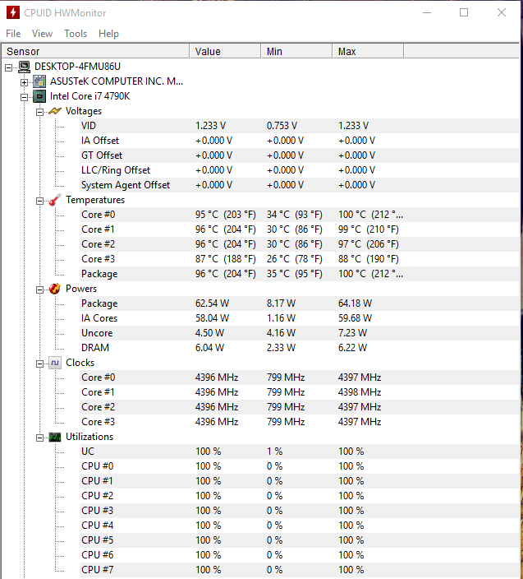Click the Utilizations graph icon

pos(55,437)
